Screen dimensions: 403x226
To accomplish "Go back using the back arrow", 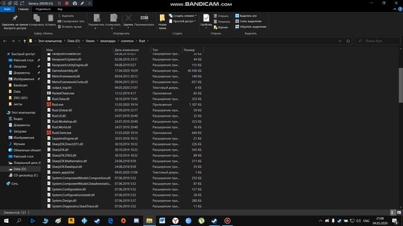I will [5, 41].
